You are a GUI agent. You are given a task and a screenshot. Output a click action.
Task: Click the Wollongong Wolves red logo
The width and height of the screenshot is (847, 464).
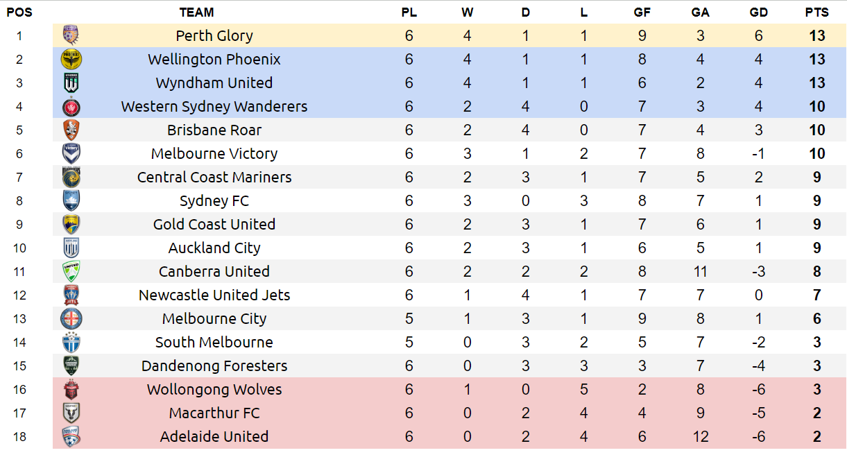click(x=71, y=389)
